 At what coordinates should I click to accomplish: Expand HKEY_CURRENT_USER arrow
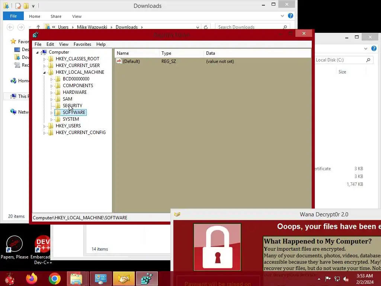point(44,66)
